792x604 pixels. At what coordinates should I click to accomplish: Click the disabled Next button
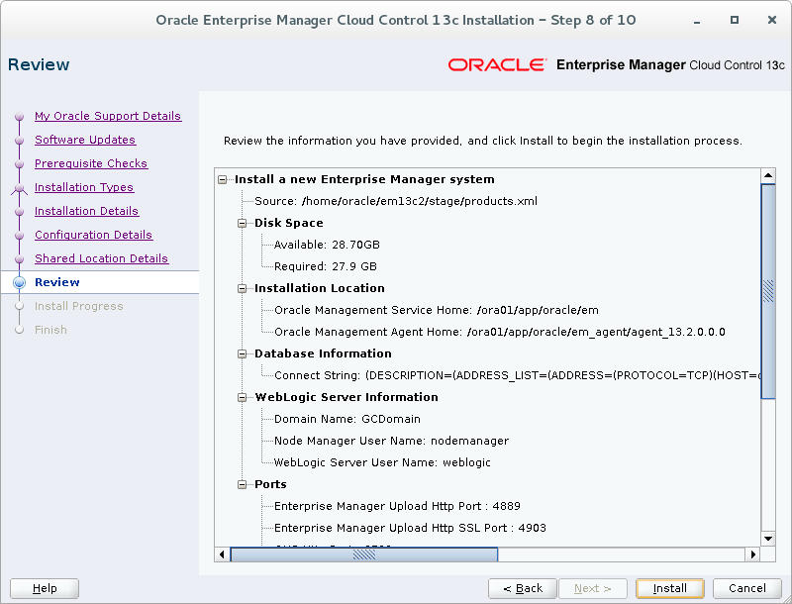click(592, 588)
